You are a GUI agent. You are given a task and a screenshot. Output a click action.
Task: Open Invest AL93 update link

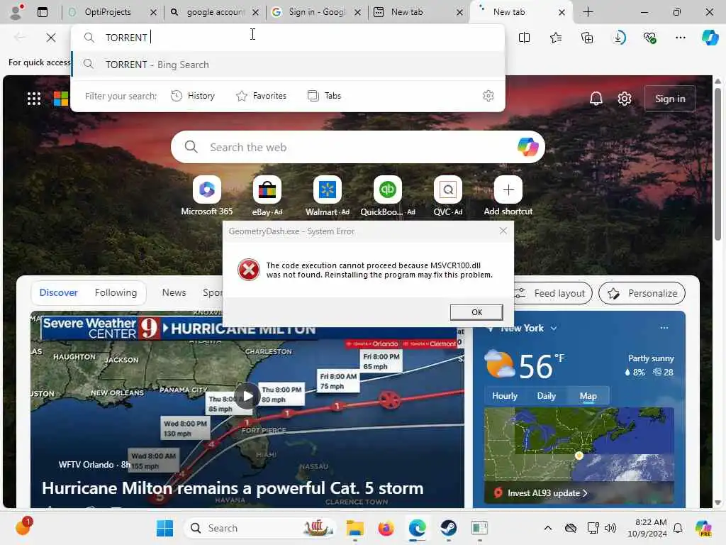547,493
